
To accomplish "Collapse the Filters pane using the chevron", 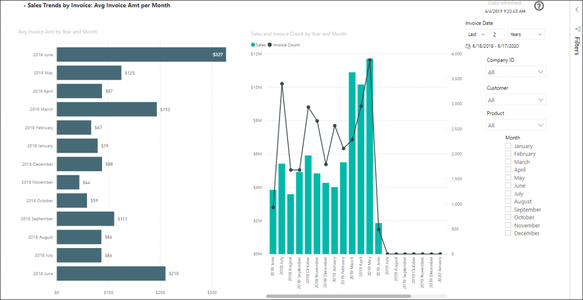I will click(x=577, y=9).
